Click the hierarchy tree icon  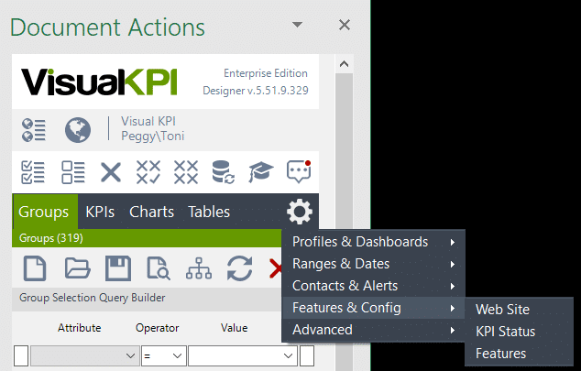(198, 268)
